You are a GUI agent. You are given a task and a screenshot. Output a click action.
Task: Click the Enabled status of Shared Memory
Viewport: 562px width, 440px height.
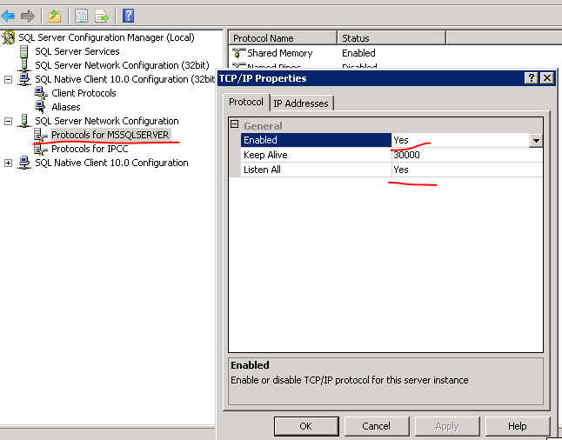(x=358, y=53)
